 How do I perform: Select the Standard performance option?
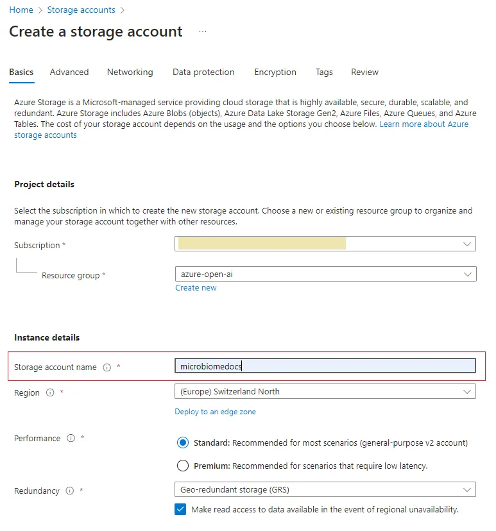click(x=183, y=442)
